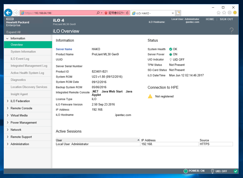The image size is (243, 178).
Task: Expand the Administration section
Action: [8, 144]
